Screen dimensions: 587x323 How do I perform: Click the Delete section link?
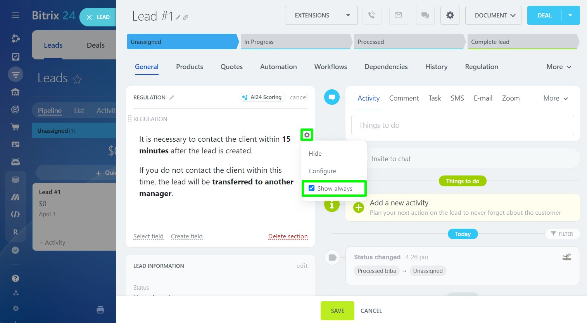click(288, 236)
